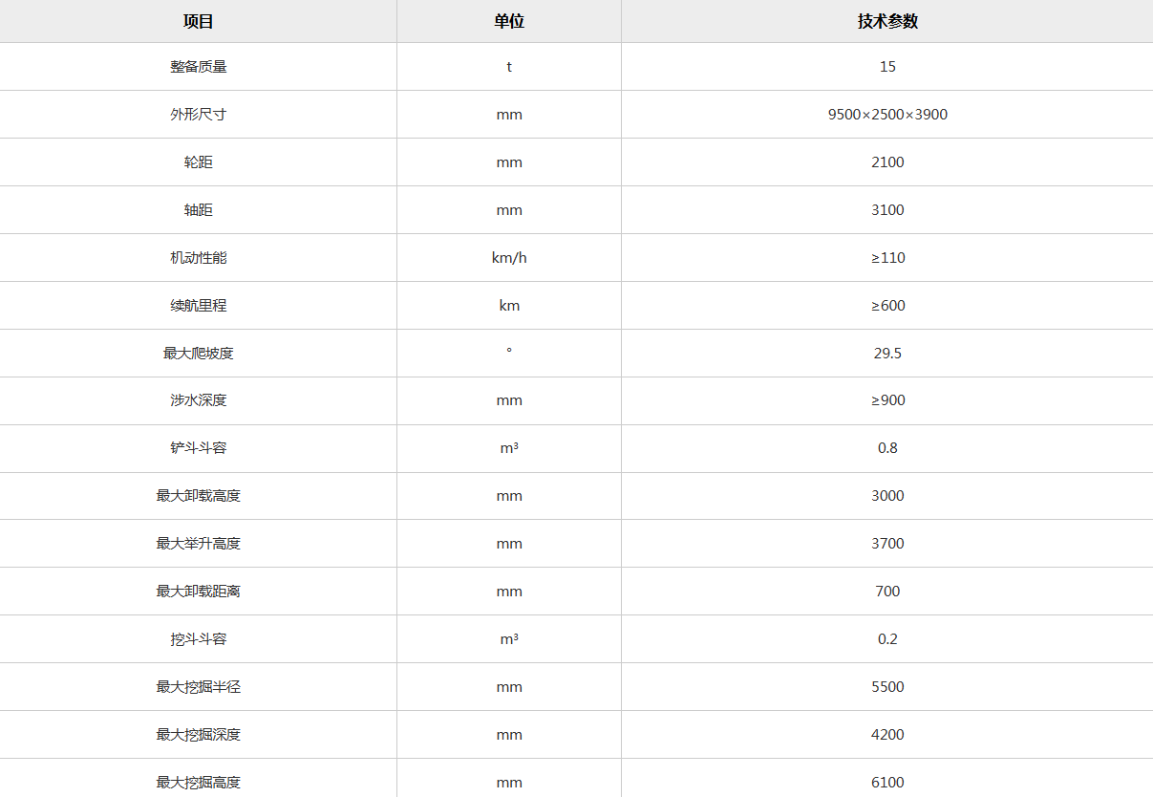1153x797 pixels.
Task: Select the km/h unit cell
Action: coord(509,258)
